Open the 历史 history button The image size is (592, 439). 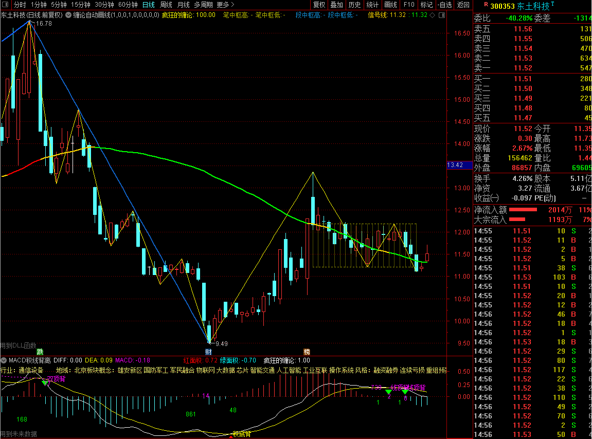tap(354, 5)
